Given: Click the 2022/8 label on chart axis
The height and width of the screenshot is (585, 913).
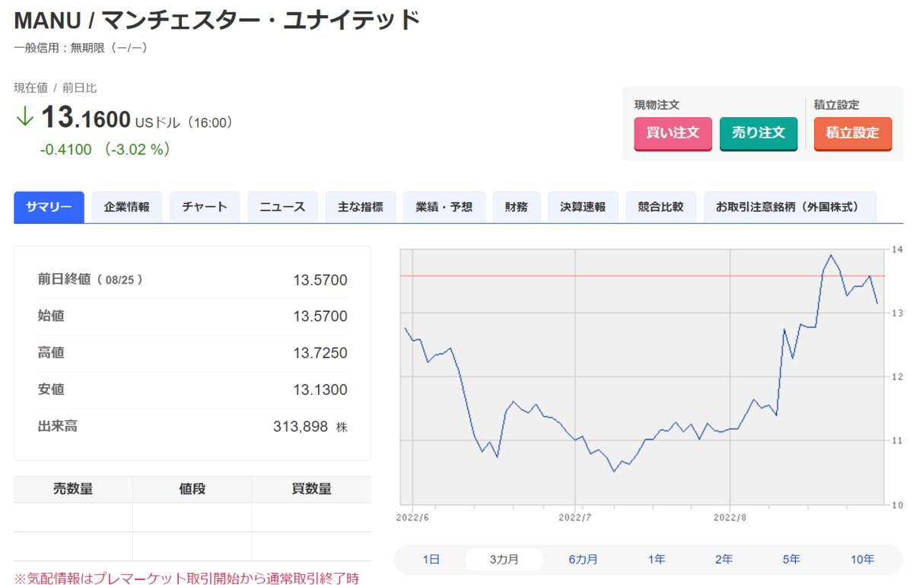Looking at the screenshot, I should point(730,516).
